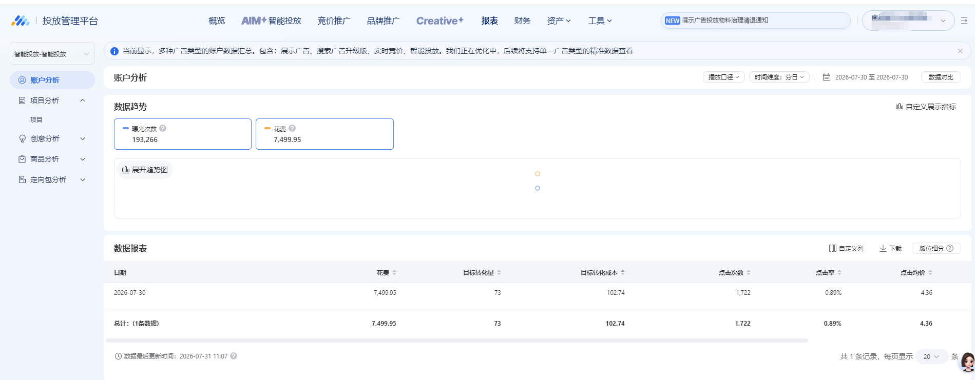The height and width of the screenshot is (380, 975).
Task: Click the 下载 download icon
Action: click(x=883, y=248)
